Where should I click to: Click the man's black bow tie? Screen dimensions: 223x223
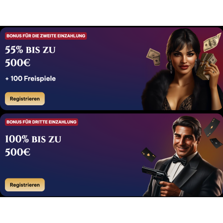pyautogui.click(x=179, y=161)
